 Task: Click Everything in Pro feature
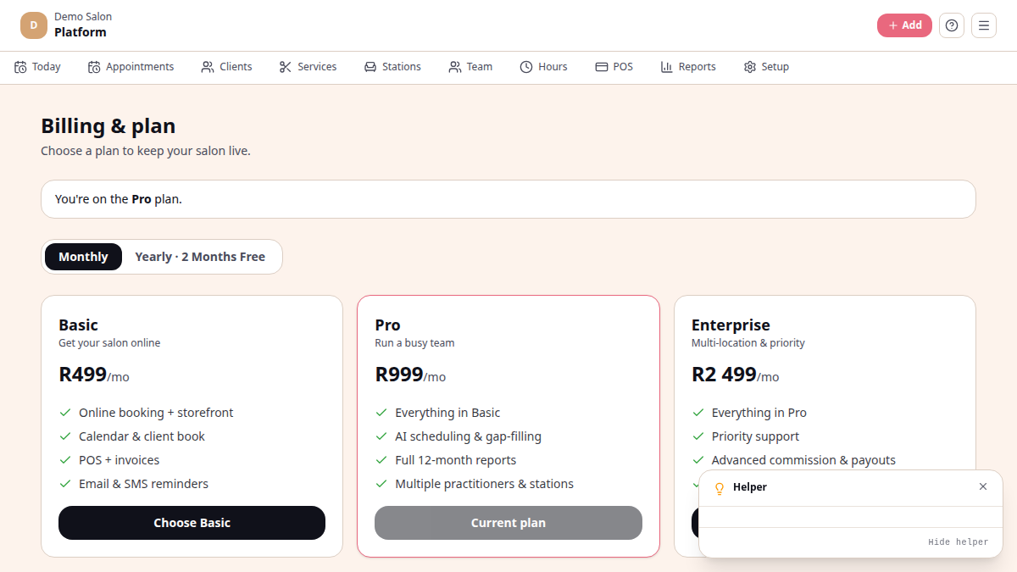pos(759,413)
